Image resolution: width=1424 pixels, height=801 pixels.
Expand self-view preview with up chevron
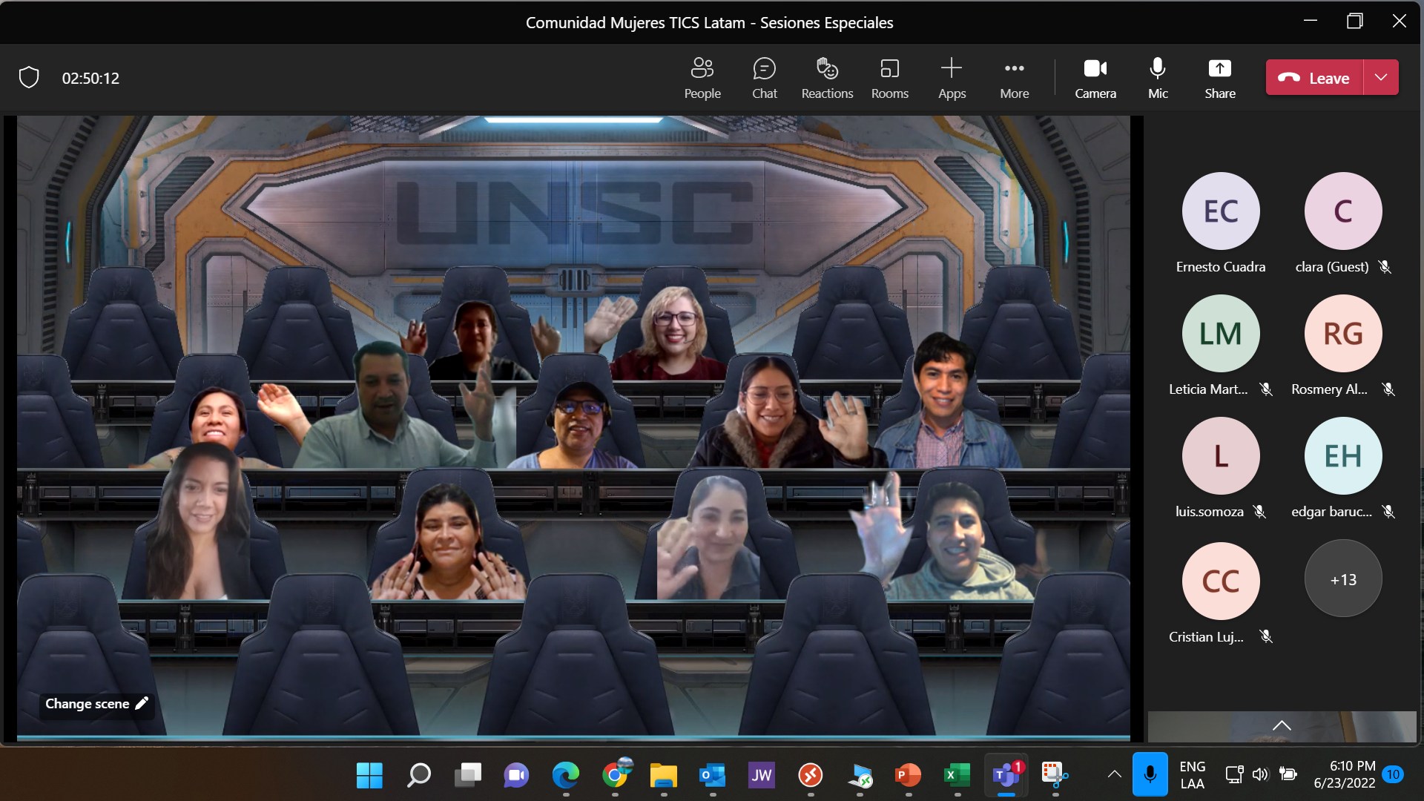[1282, 726]
